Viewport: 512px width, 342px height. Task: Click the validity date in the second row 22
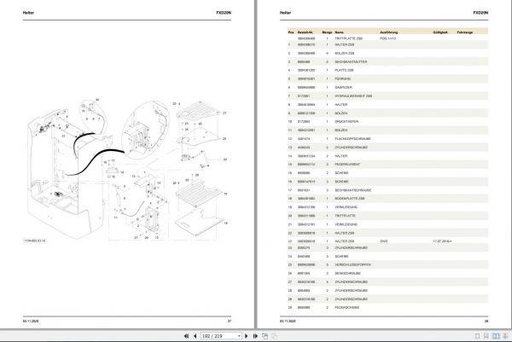click(x=442, y=241)
